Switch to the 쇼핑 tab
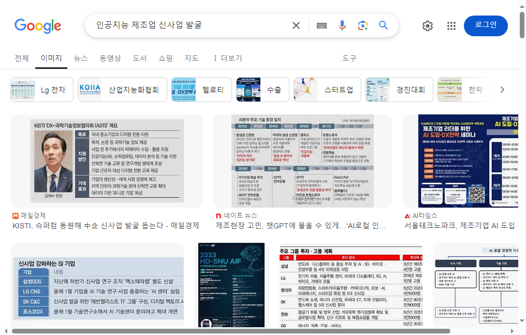 [x=165, y=58]
